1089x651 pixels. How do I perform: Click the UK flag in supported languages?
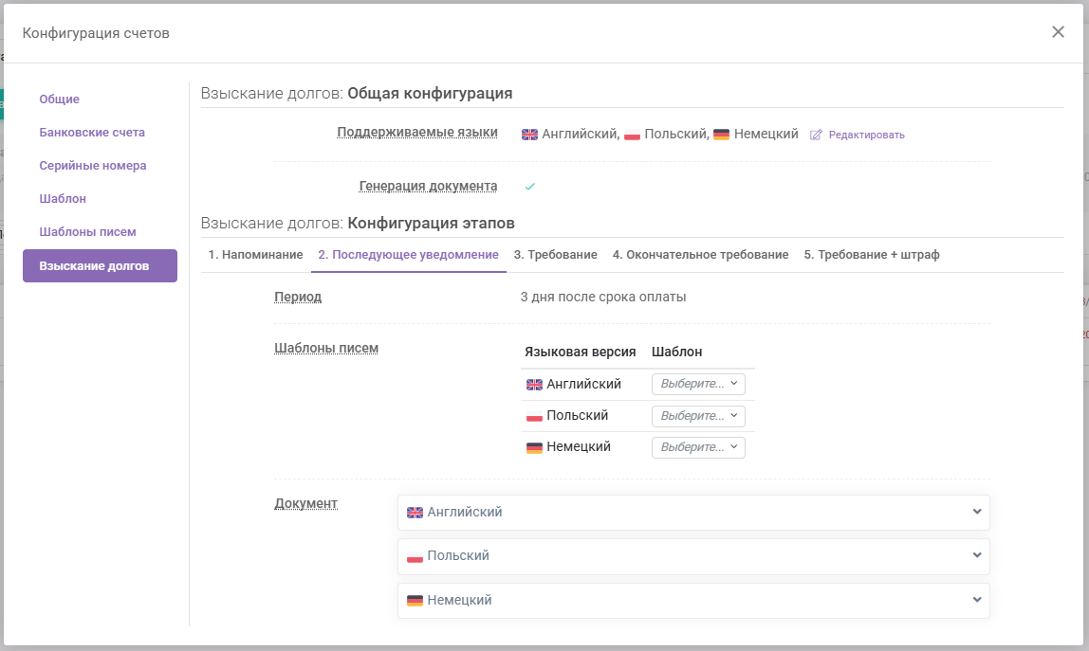530,135
